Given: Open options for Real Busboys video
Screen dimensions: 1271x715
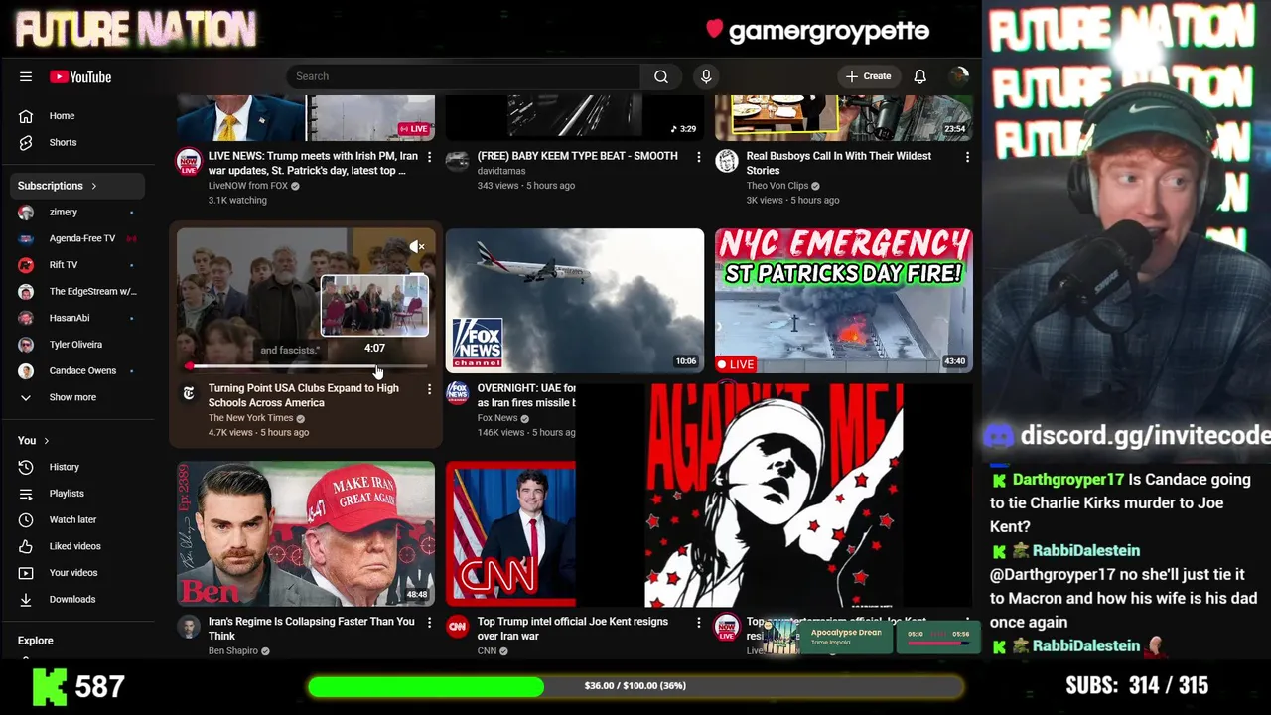Looking at the screenshot, I should click(x=967, y=157).
